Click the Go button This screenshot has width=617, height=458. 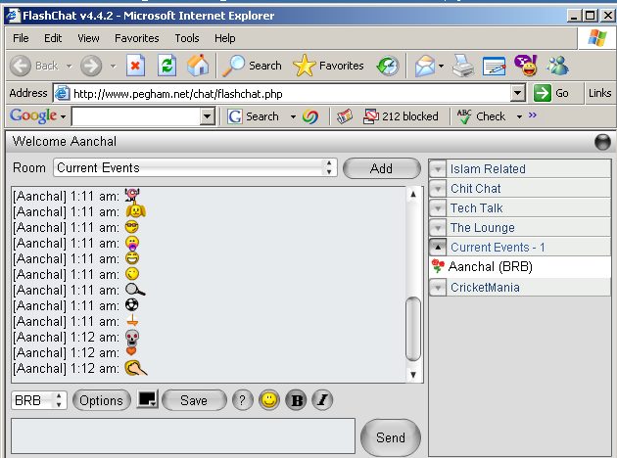click(x=550, y=93)
